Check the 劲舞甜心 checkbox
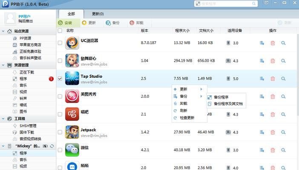 point(60,61)
